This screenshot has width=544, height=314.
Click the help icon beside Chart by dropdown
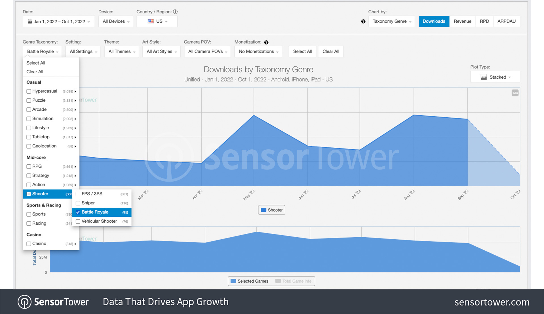coord(363,21)
